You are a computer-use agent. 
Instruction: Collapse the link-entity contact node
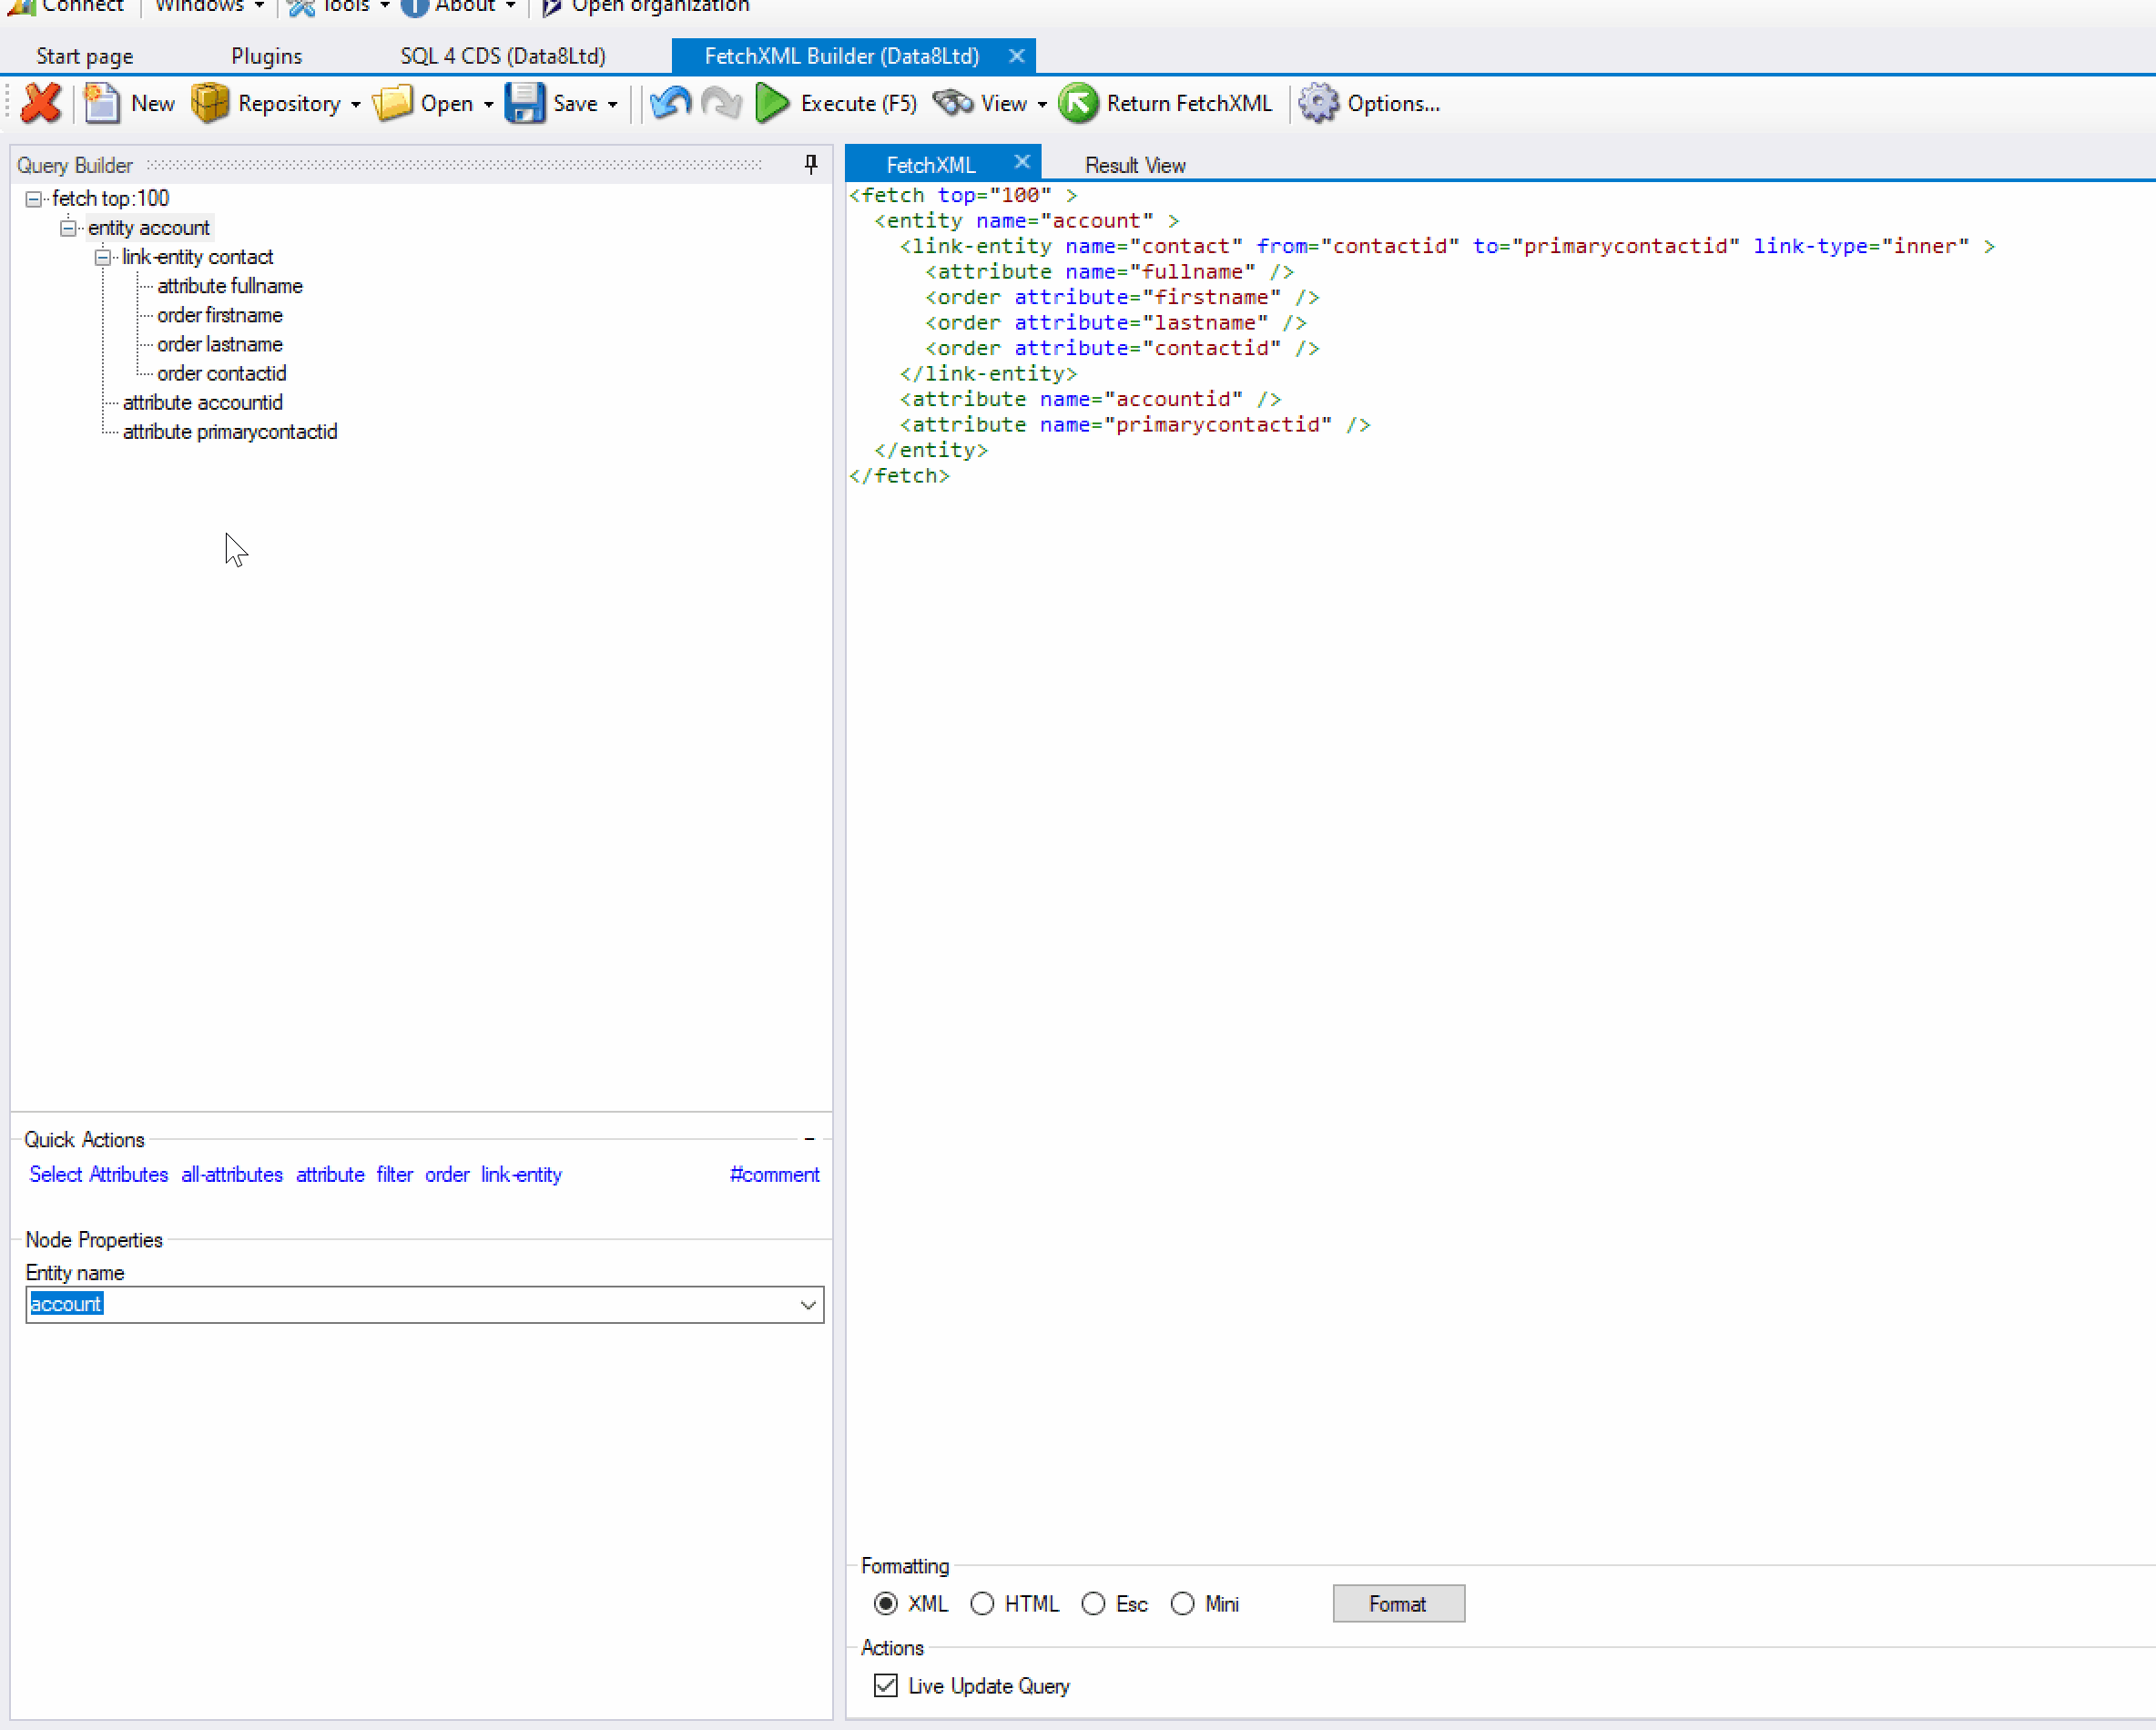pos(102,258)
